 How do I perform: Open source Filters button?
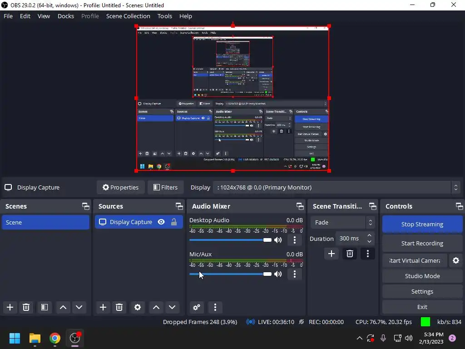tap(165, 187)
